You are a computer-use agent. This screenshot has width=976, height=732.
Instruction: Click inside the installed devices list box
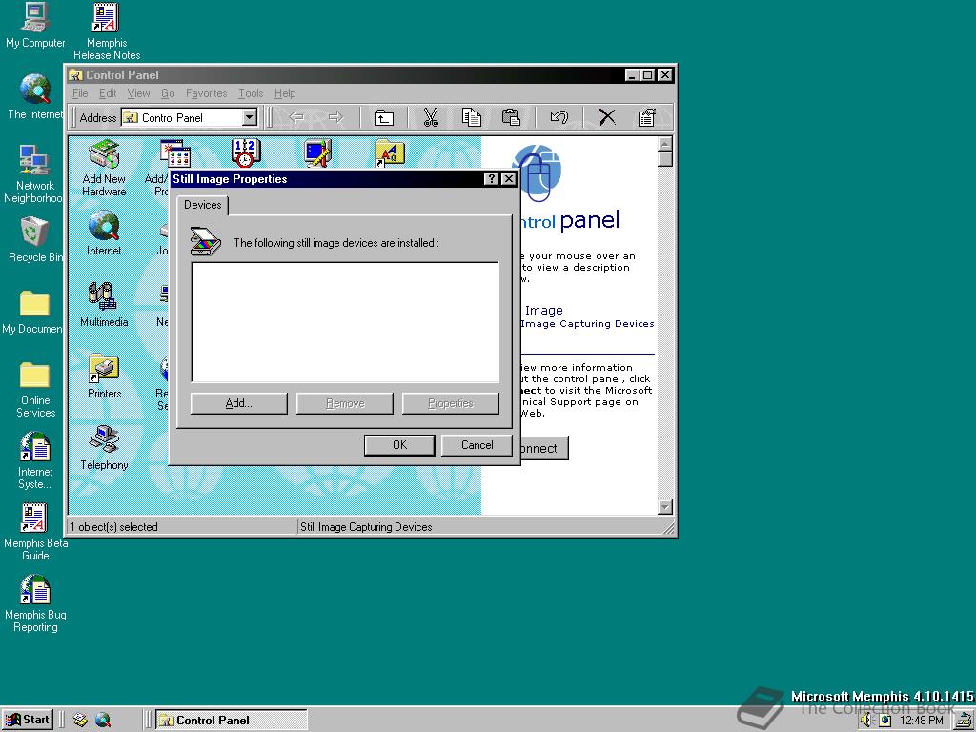[345, 322]
